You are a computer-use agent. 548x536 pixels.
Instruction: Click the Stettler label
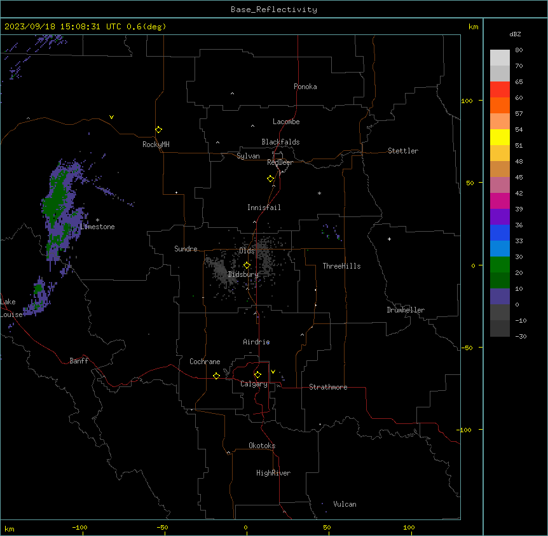[x=403, y=151]
